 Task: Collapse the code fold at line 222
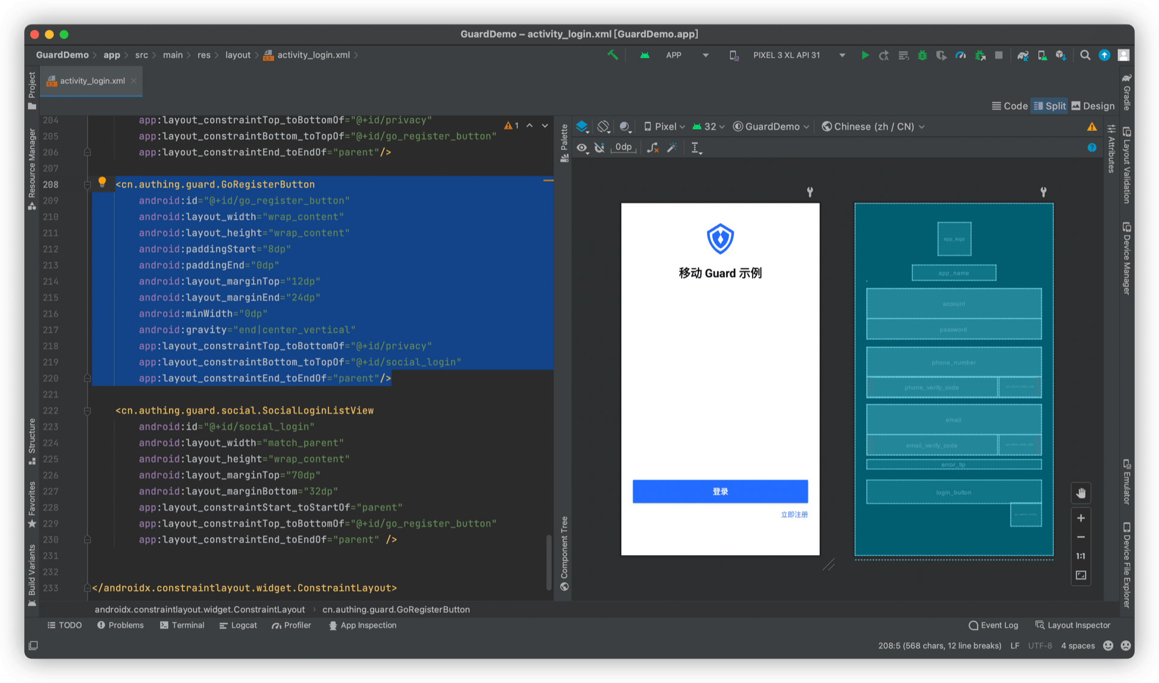(88, 411)
